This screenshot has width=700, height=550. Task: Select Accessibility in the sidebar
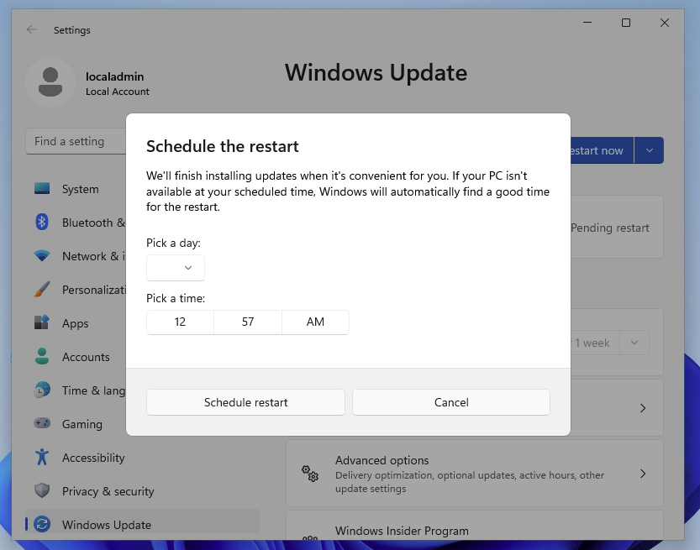[x=143, y=458]
